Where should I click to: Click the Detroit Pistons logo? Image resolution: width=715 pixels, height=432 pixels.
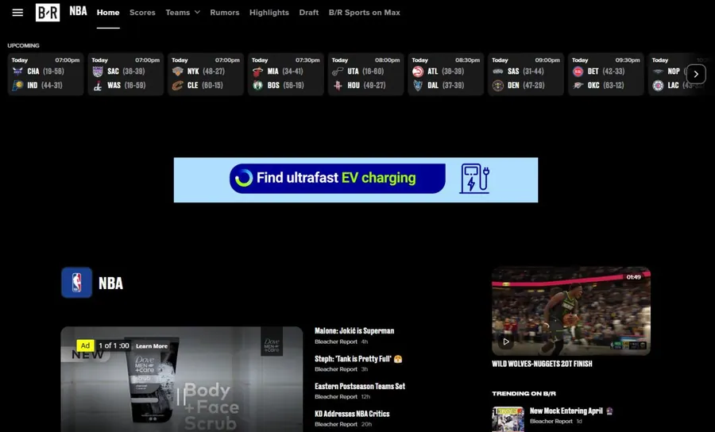578,71
